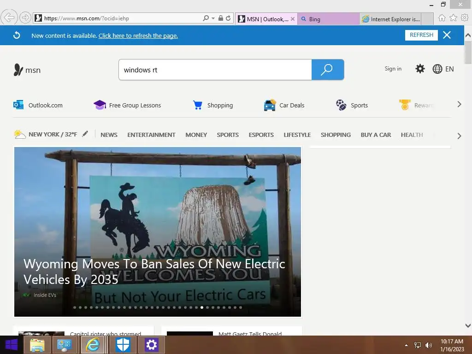472x354 pixels.
Task: Click the security lock icon in address bar
Action: [x=221, y=18]
